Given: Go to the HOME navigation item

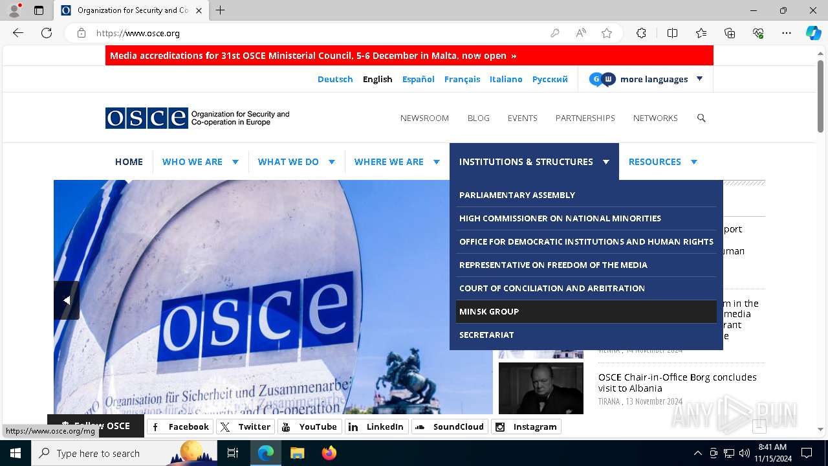Looking at the screenshot, I should click(x=129, y=162).
